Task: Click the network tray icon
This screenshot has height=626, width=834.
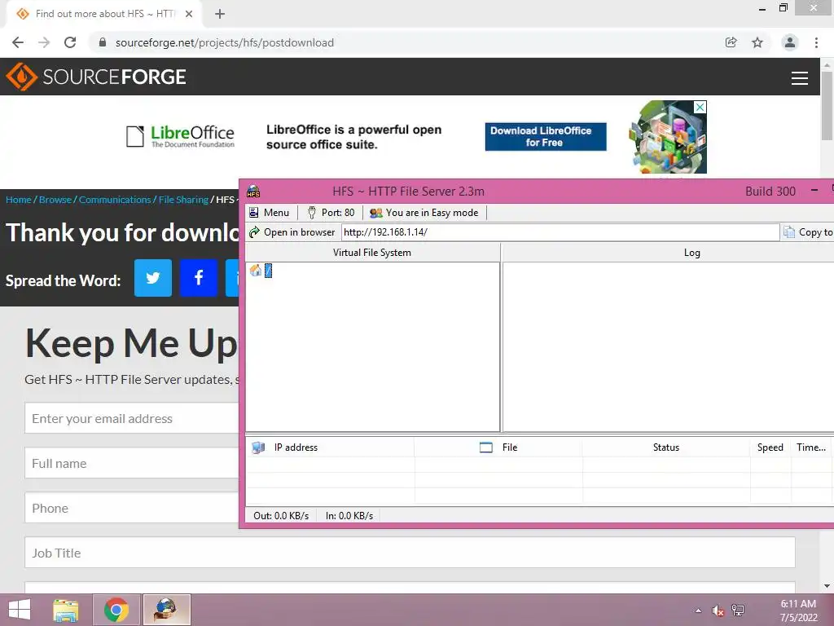Action: click(738, 611)
